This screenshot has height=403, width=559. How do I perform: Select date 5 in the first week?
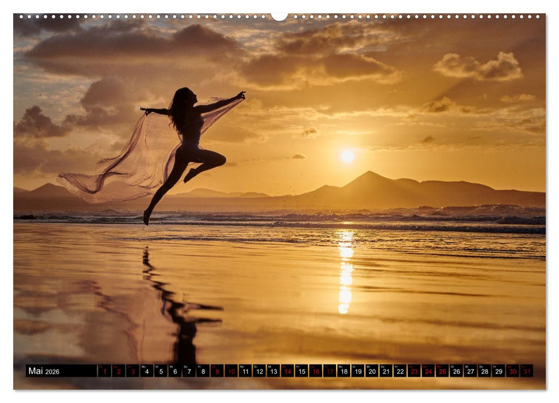160,371
